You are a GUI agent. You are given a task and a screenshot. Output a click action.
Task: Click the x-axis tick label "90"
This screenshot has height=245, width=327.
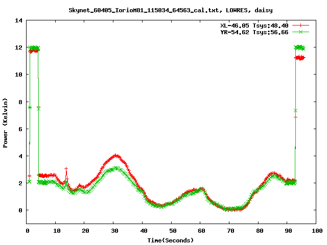288,231
